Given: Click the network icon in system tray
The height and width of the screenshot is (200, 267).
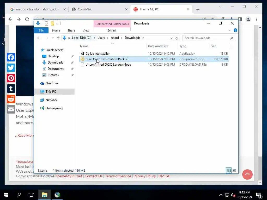Looking at the screenshot, I should 227,195.
